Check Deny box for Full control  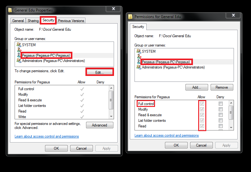[x=221, y=104]
